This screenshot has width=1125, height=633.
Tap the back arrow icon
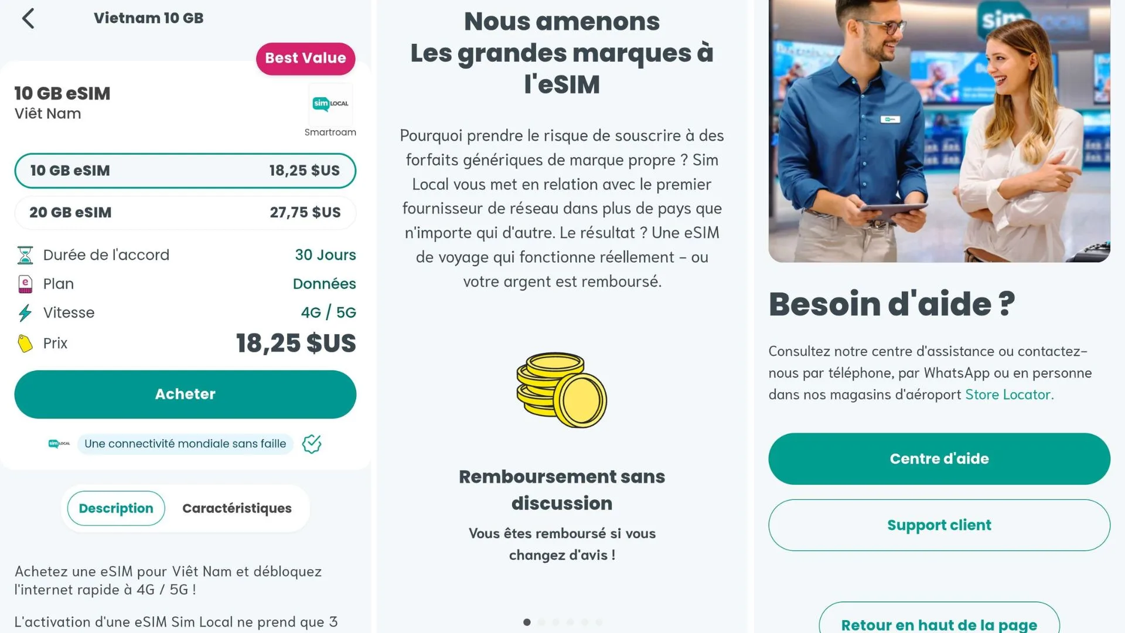click(28, 18)
